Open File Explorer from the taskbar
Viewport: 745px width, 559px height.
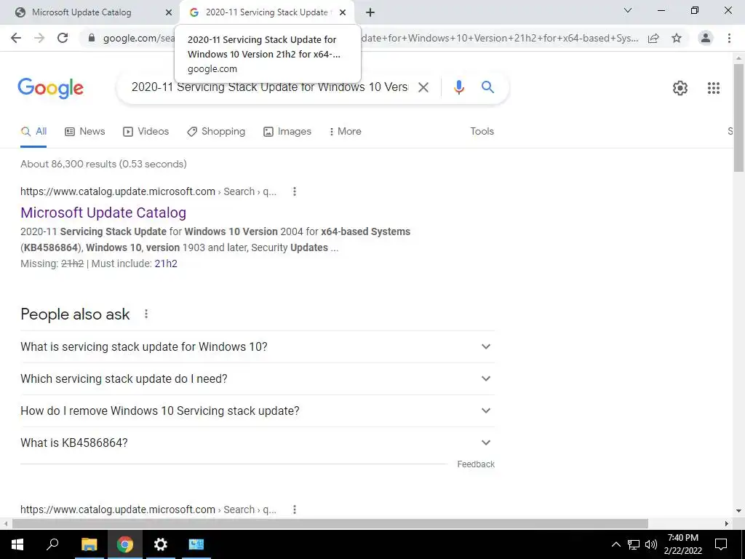click(89, 544)
